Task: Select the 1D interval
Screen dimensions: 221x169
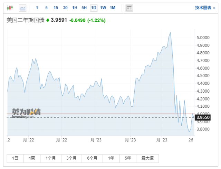Action: pyautogui.click(x=94, y=8)
